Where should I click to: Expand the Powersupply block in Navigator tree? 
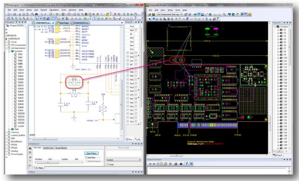(x=7, y=154)
